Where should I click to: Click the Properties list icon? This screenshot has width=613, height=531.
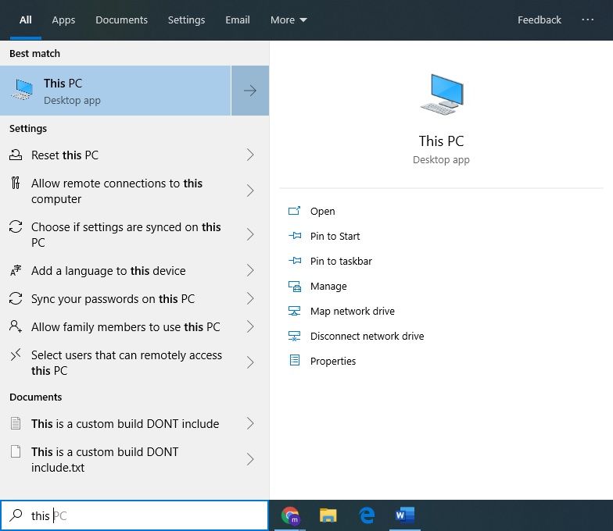click(294, 361)
